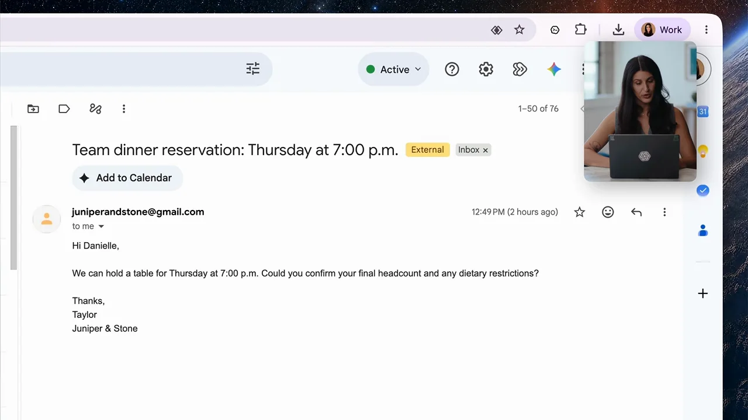
Task: Open Google Calendar side panel icon
Action: coord(703,111)
